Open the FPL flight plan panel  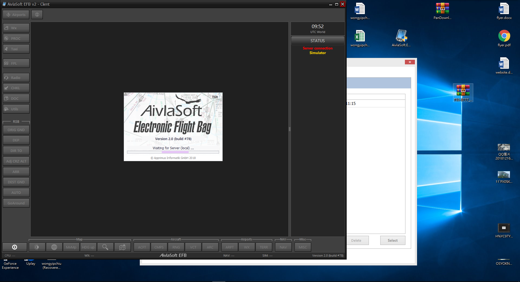(x=16, y=63)
